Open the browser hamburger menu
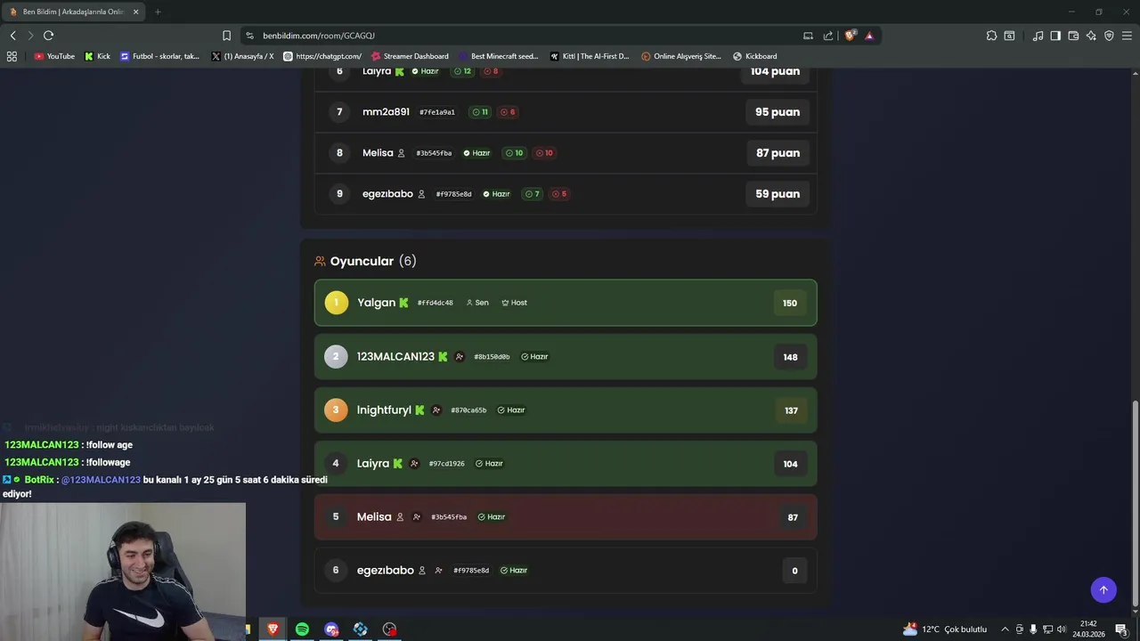1140x641 pixels. 1128,36
